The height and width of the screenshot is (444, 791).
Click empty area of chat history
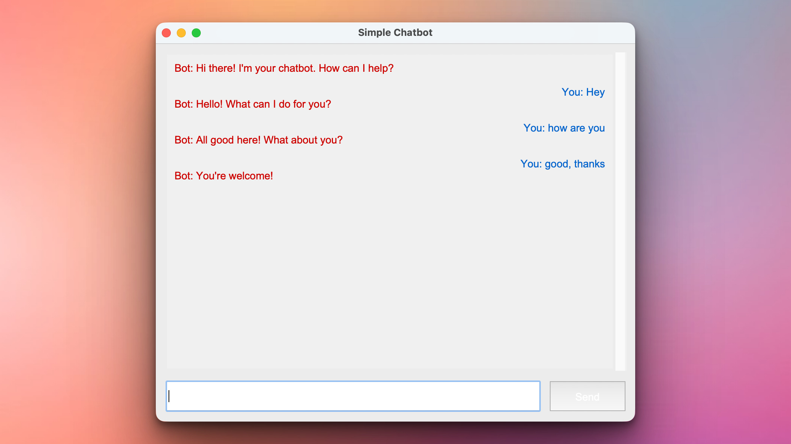click(x=390, y=273)
